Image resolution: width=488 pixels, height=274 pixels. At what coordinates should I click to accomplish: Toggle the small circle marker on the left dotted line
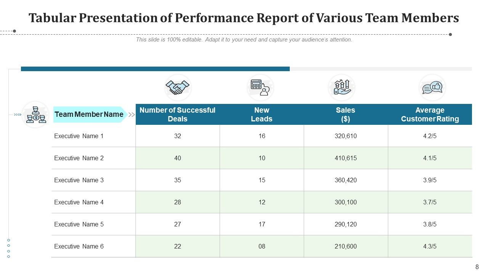(x=14, y=31)
